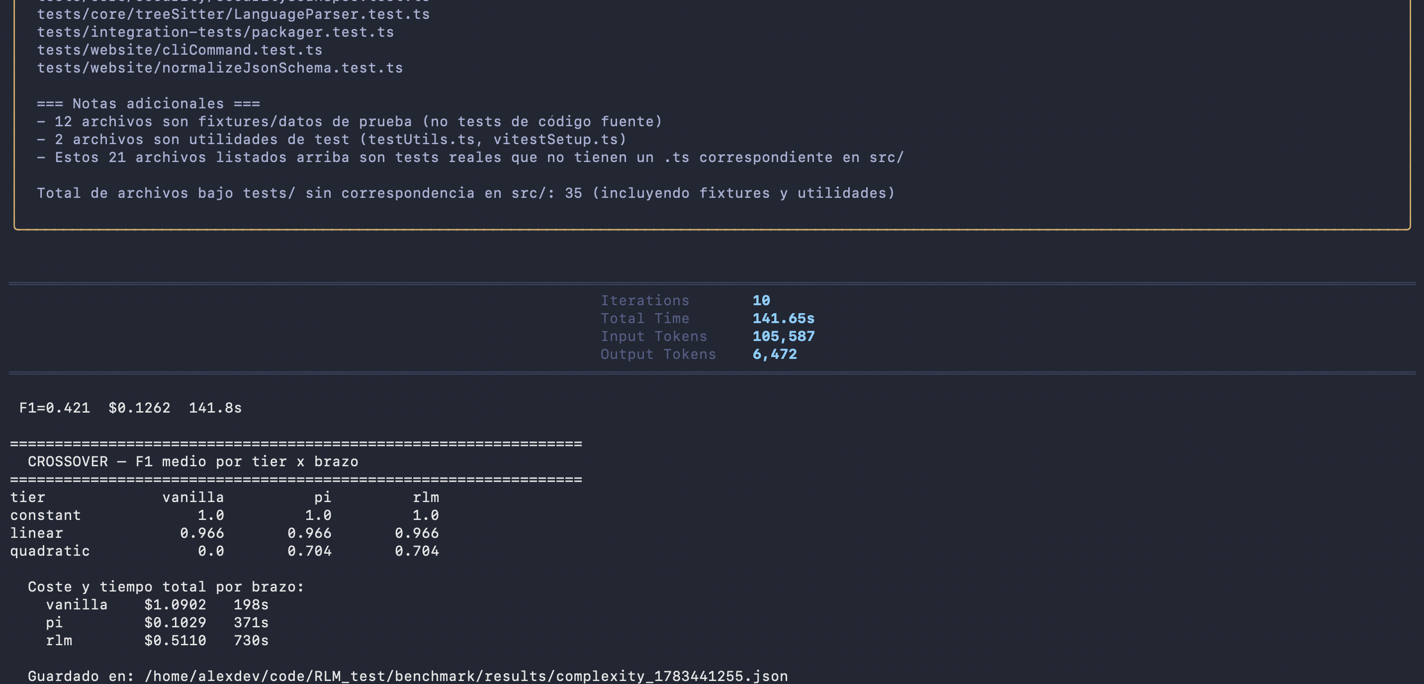Click the 'CROSSOVER — F1 medio por tier x brazo' title

click(x=193, y=462)
